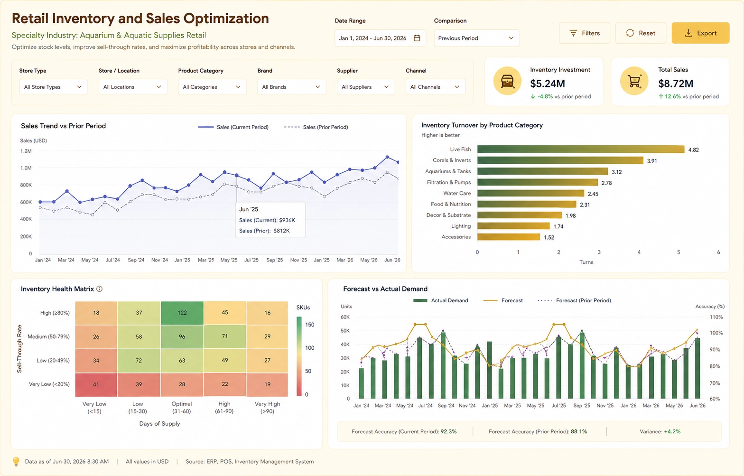Click the green up arrow by 12.6%
Image resolution: width=744 pixels, height=476 pixels.
point(661,96)
